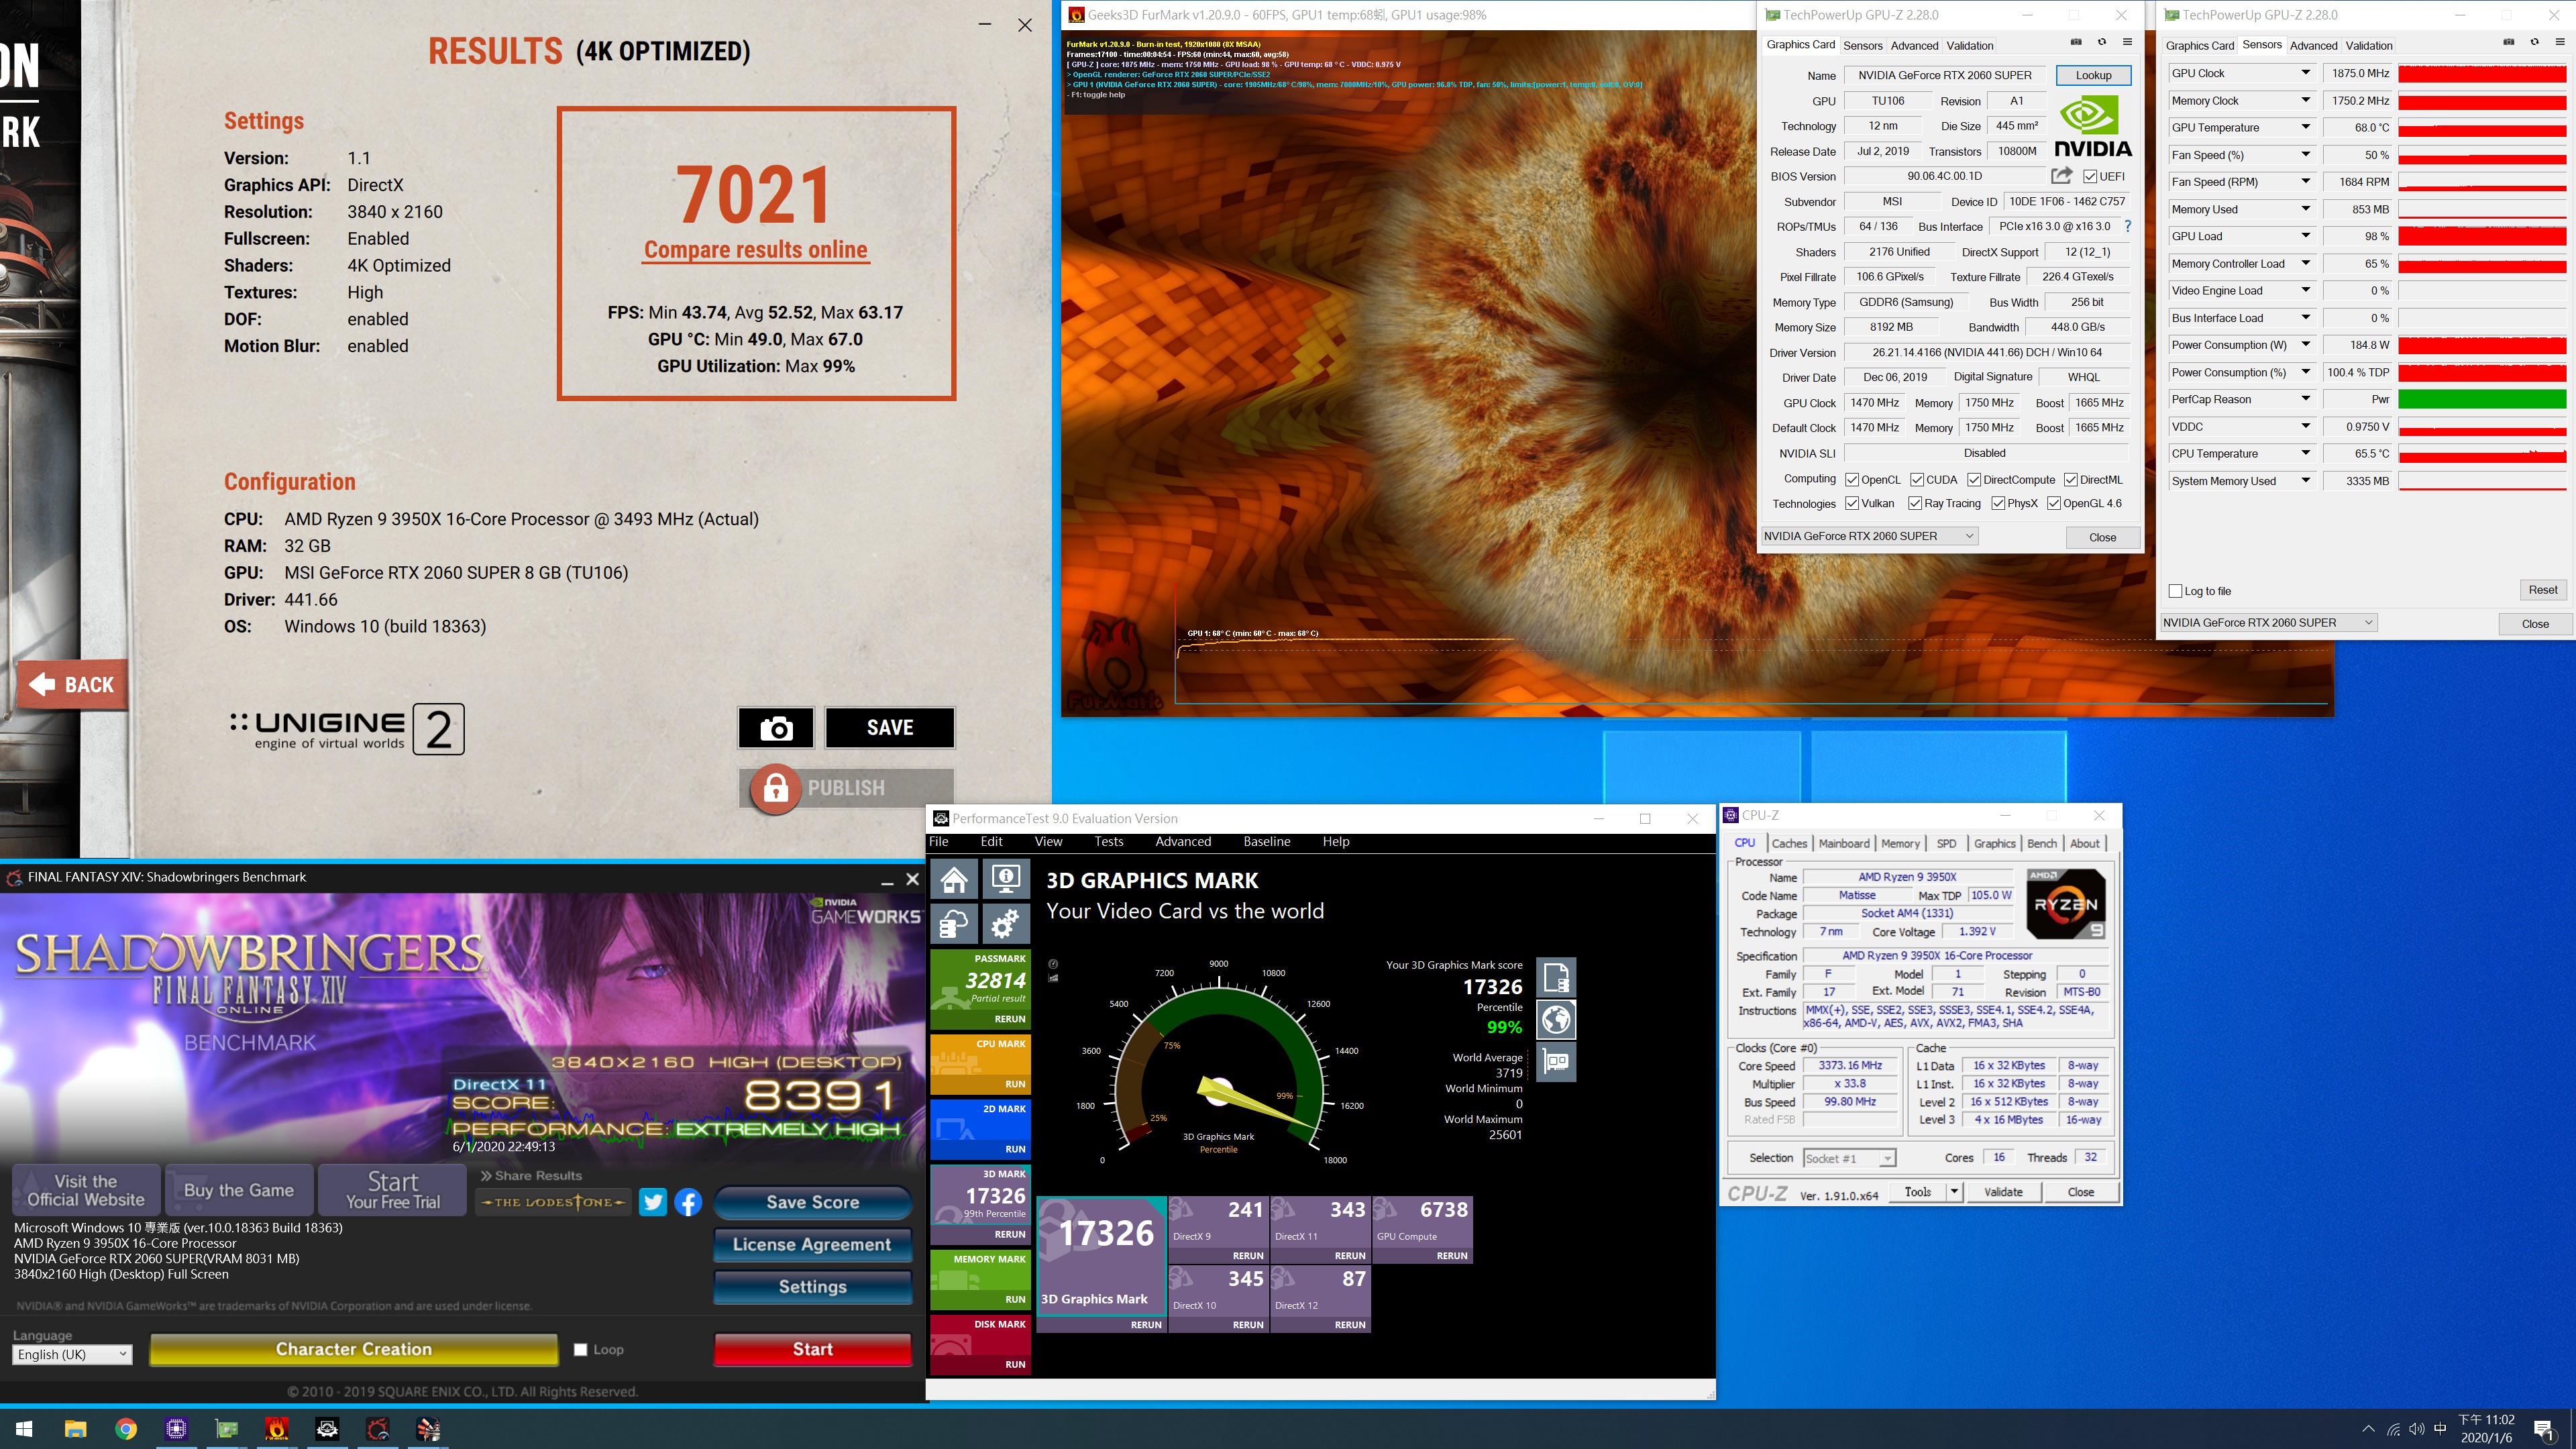Share Final Fantasy score on Twitter

tap(653, 1202)
